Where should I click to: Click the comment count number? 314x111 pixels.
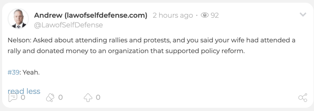pyautogui.click(x=23, y=98)
